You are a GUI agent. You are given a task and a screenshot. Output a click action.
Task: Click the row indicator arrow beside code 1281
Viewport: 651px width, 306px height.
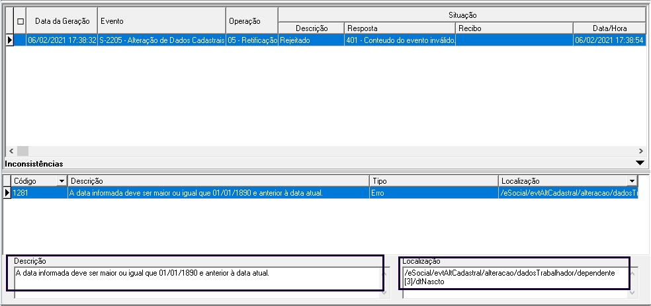tap(7, 193)
